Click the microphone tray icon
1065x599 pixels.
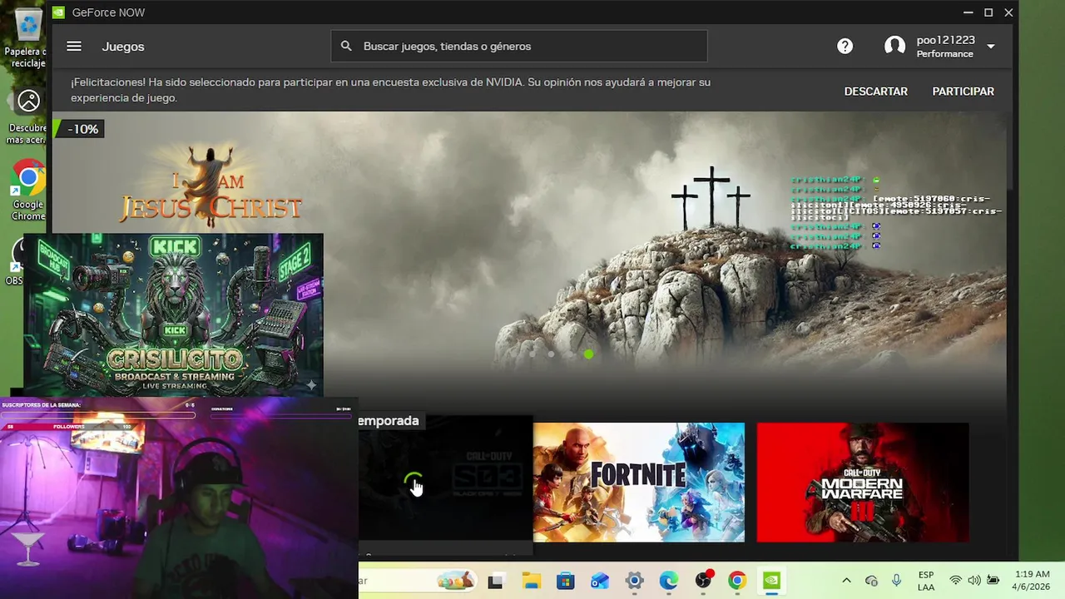point(897,581)
